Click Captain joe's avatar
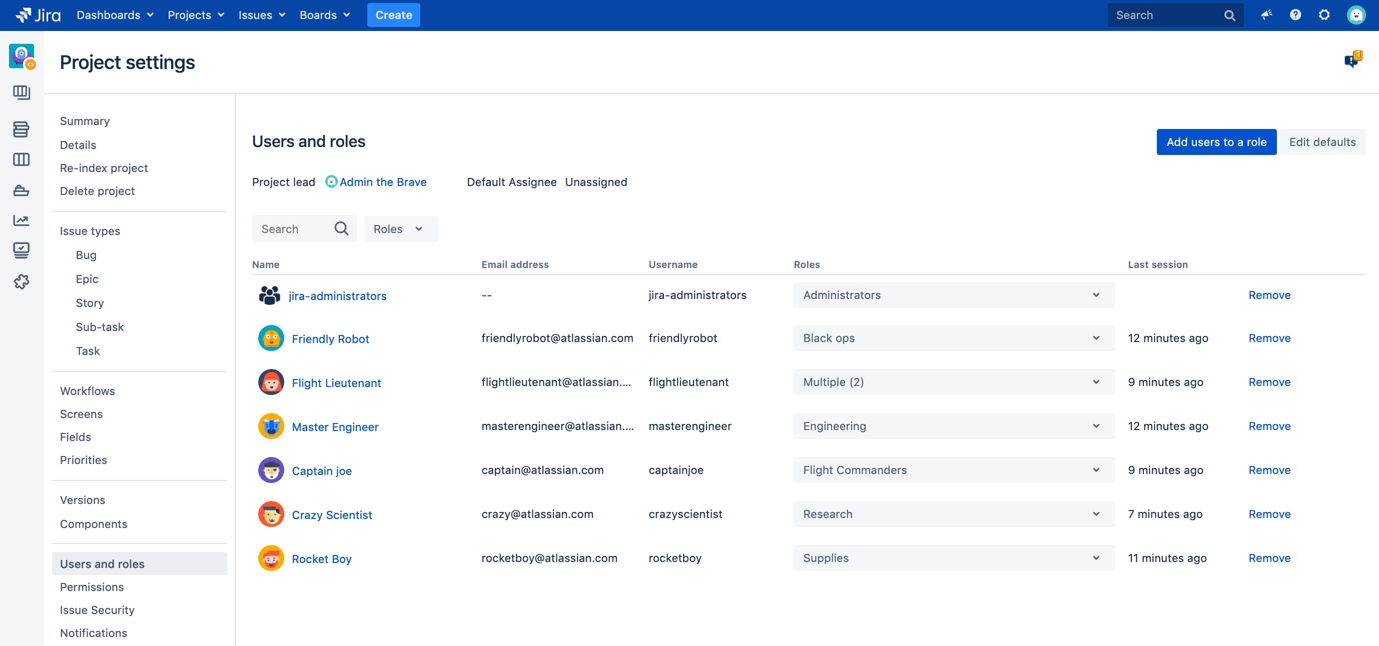1379x646 pixels. point(271,470)
